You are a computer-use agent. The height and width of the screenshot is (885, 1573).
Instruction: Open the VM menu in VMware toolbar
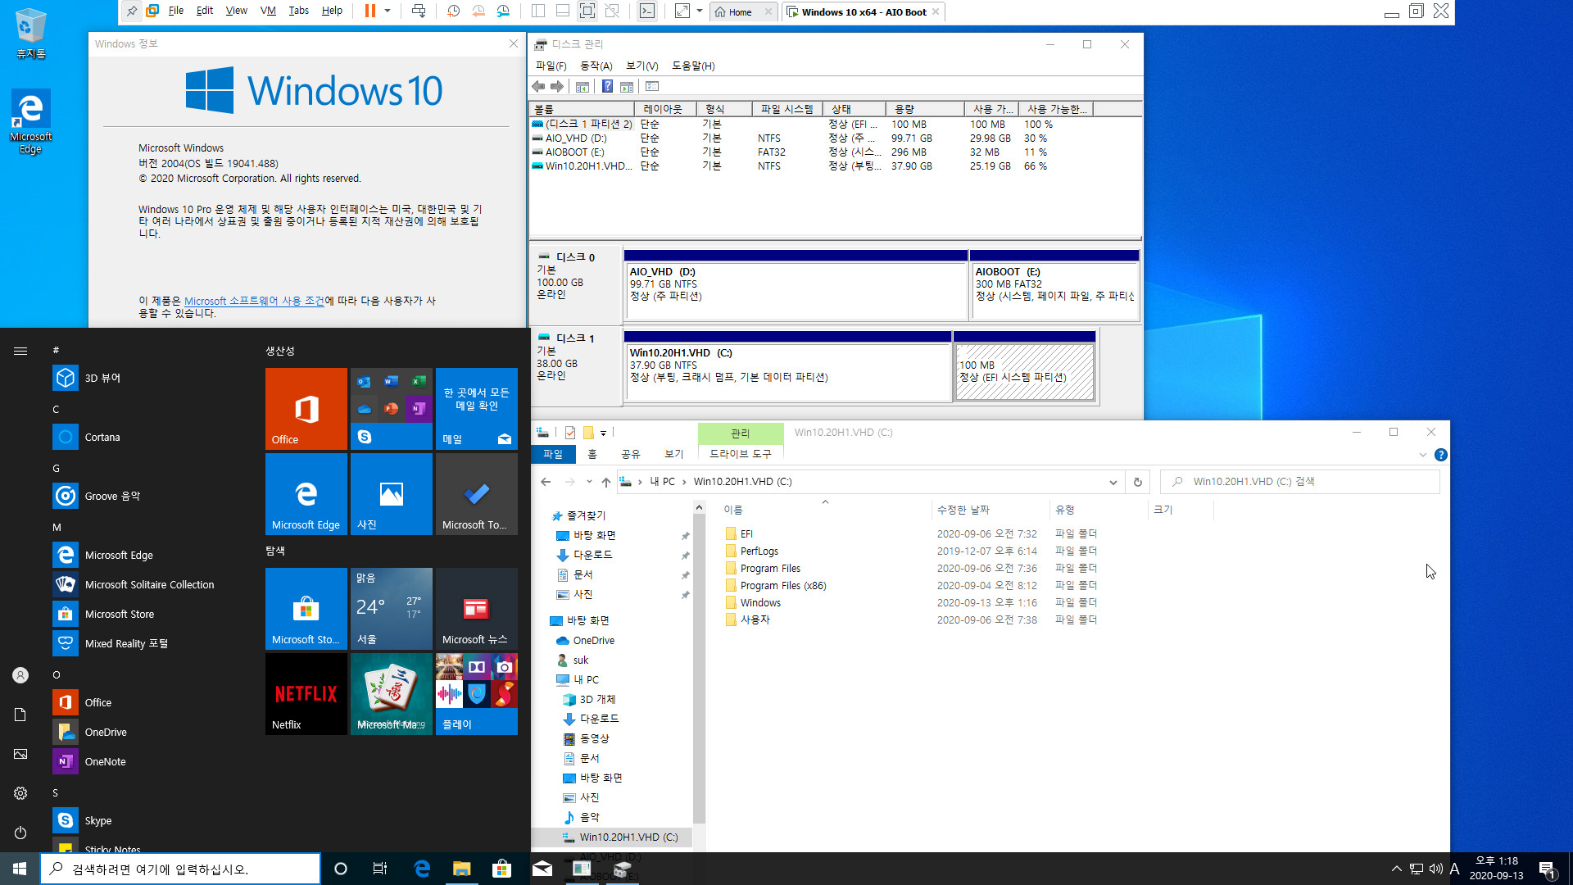(x=268, y=11)
